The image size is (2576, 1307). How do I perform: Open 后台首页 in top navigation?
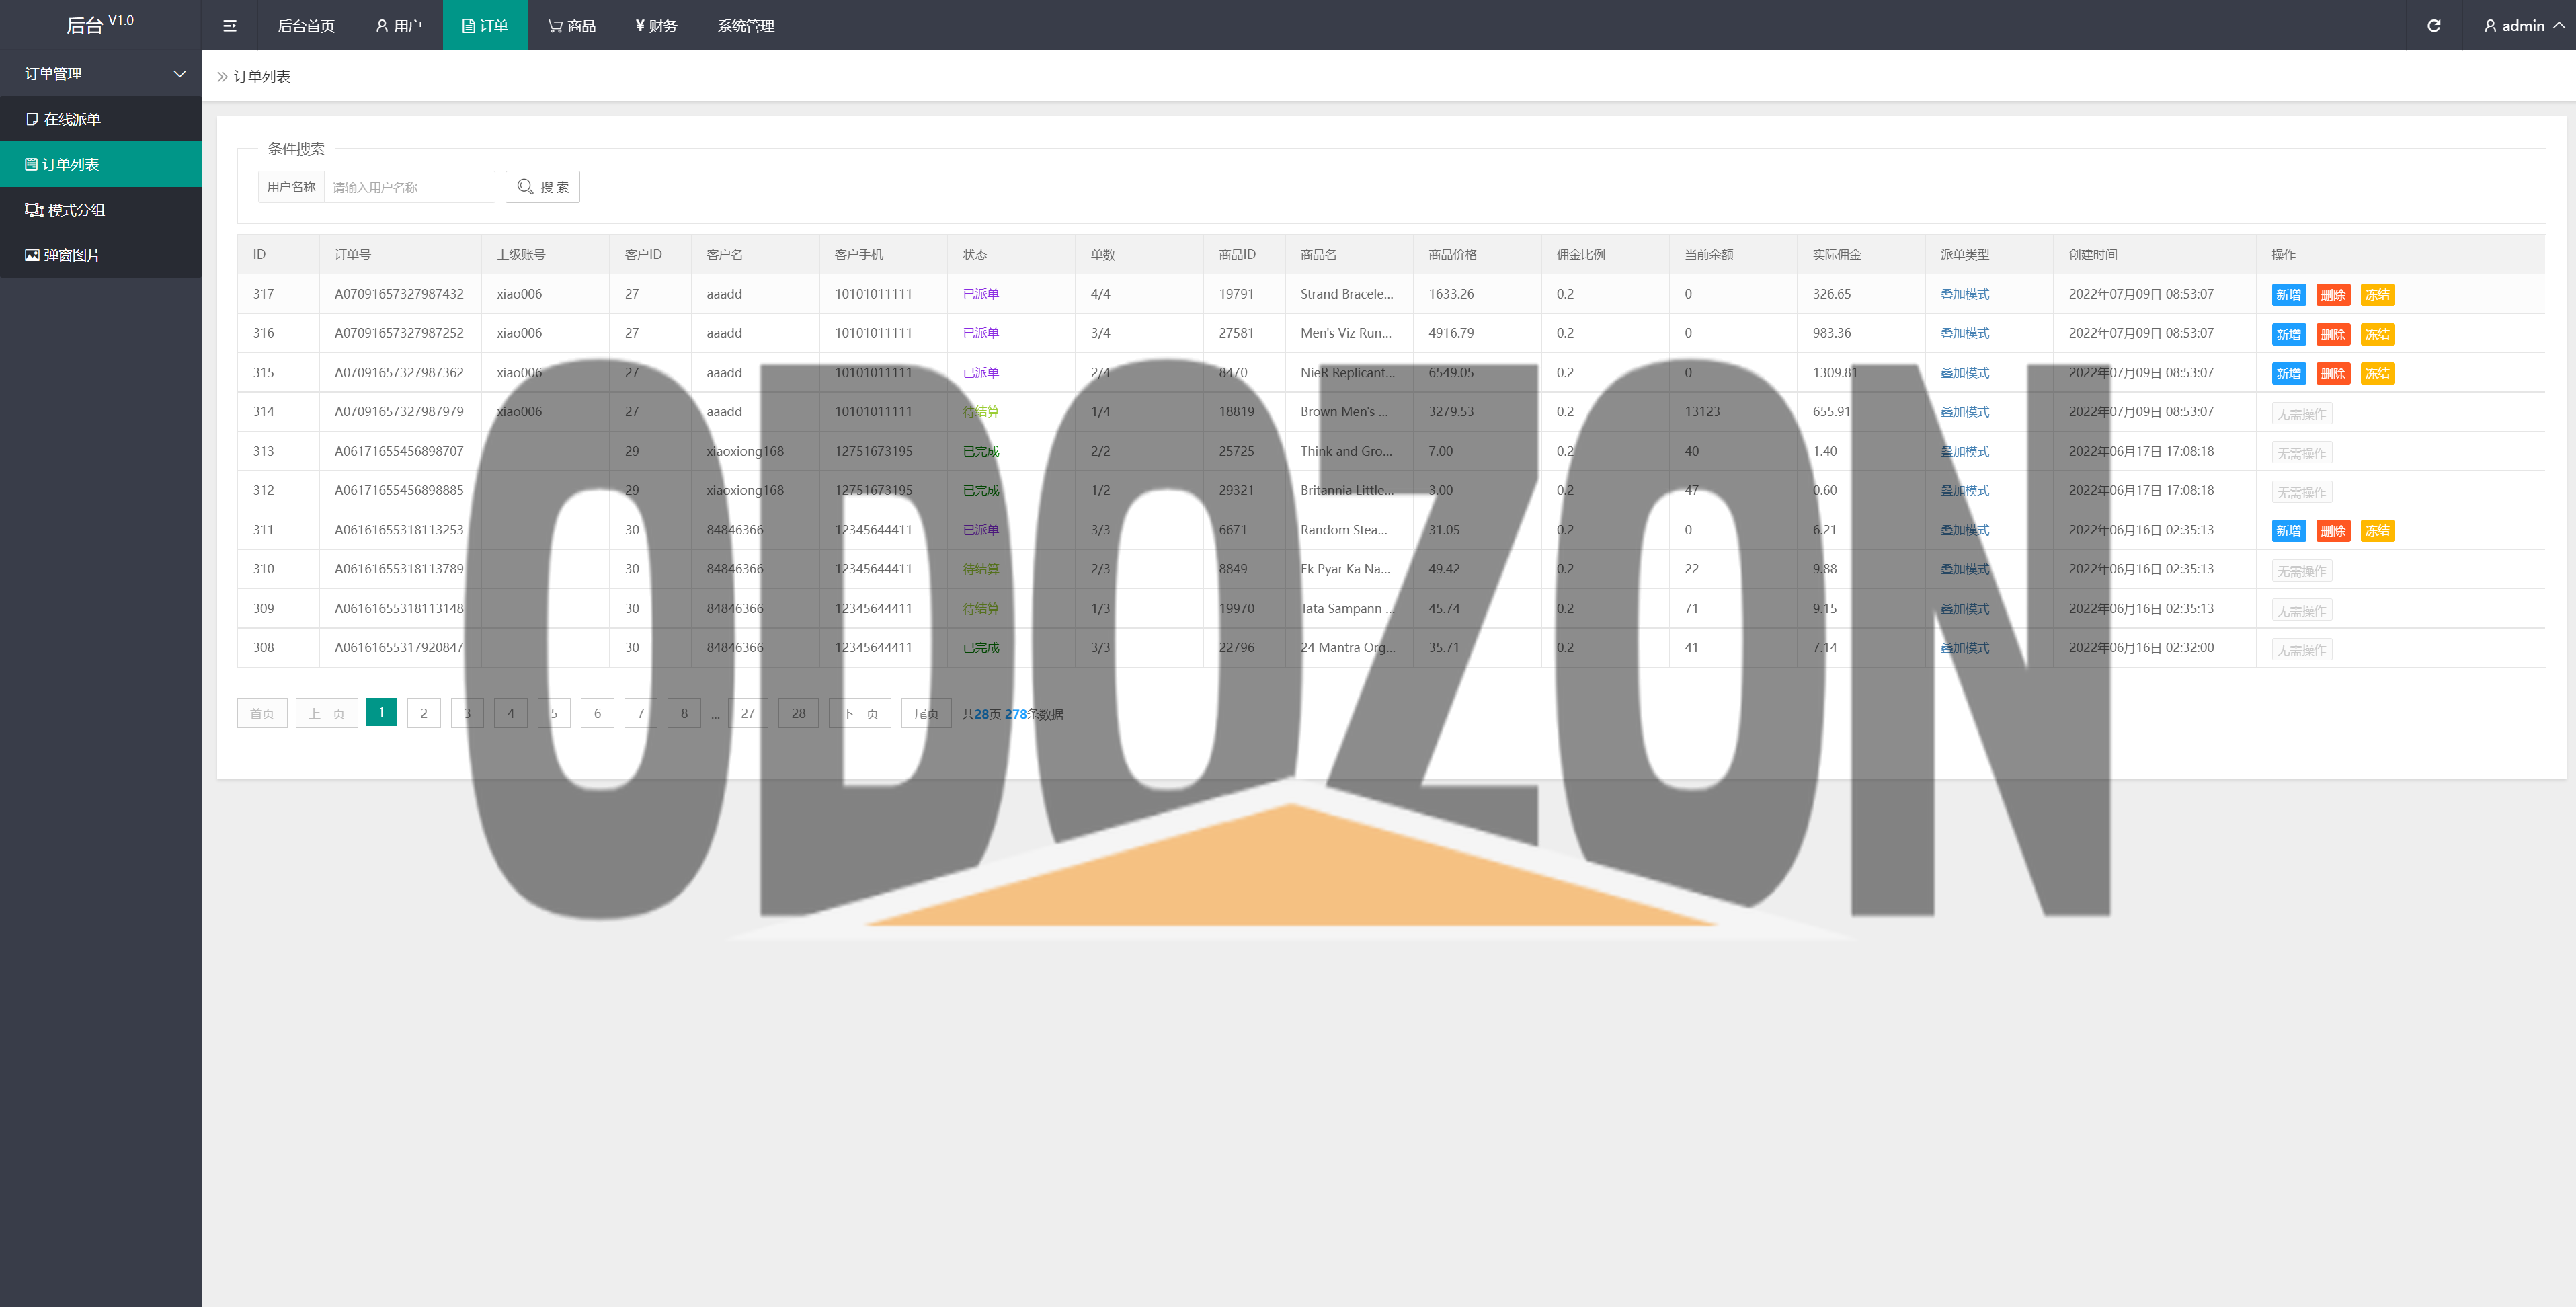point(306,26)
